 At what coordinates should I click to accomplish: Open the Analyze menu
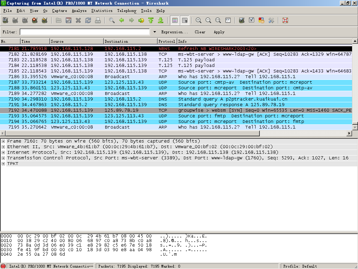point(79,11)
